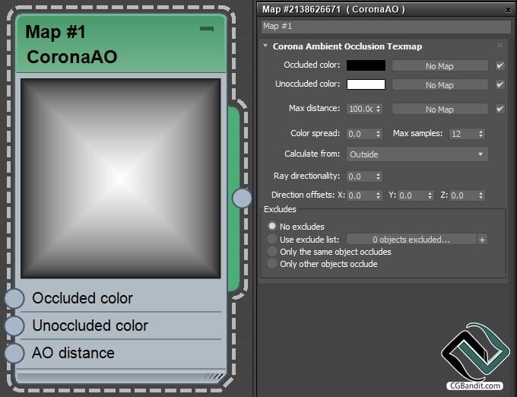The height and width of the screenshot is (397, 517).
Task: Collapse the Corona Ambient Occlusion Texmap rollout
Action: pos(265,46)
